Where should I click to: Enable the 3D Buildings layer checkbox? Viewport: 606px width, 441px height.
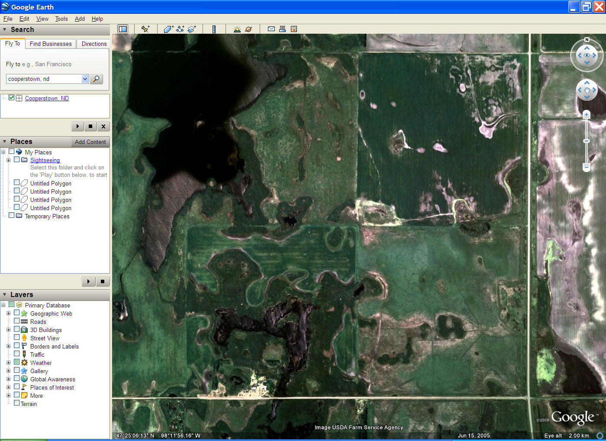tap(16, 329)
